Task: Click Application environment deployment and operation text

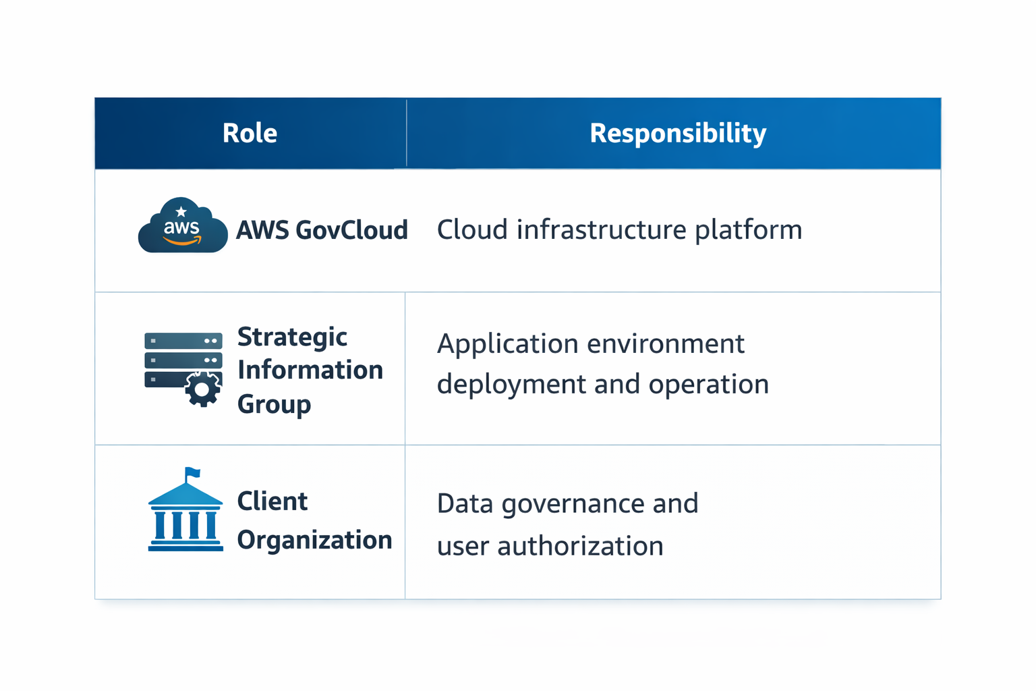Action: click(603, 364)
